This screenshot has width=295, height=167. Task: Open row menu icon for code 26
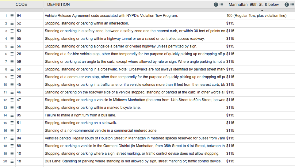tap(12, 54)
